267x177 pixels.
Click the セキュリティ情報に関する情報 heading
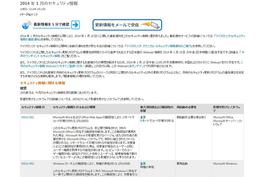[43, 83]
